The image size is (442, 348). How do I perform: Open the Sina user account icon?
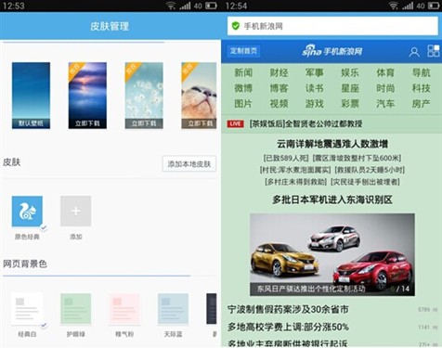[414, 52]
